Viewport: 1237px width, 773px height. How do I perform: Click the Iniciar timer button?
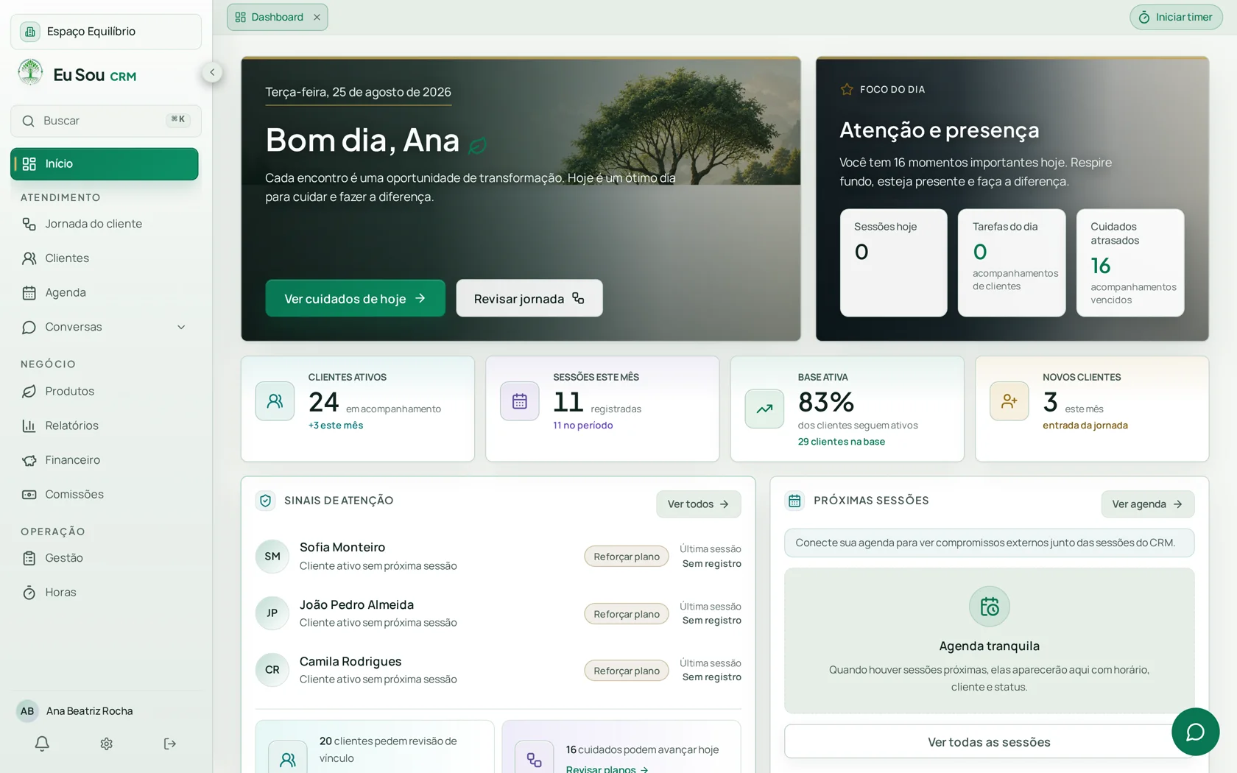pos(1176,17)
